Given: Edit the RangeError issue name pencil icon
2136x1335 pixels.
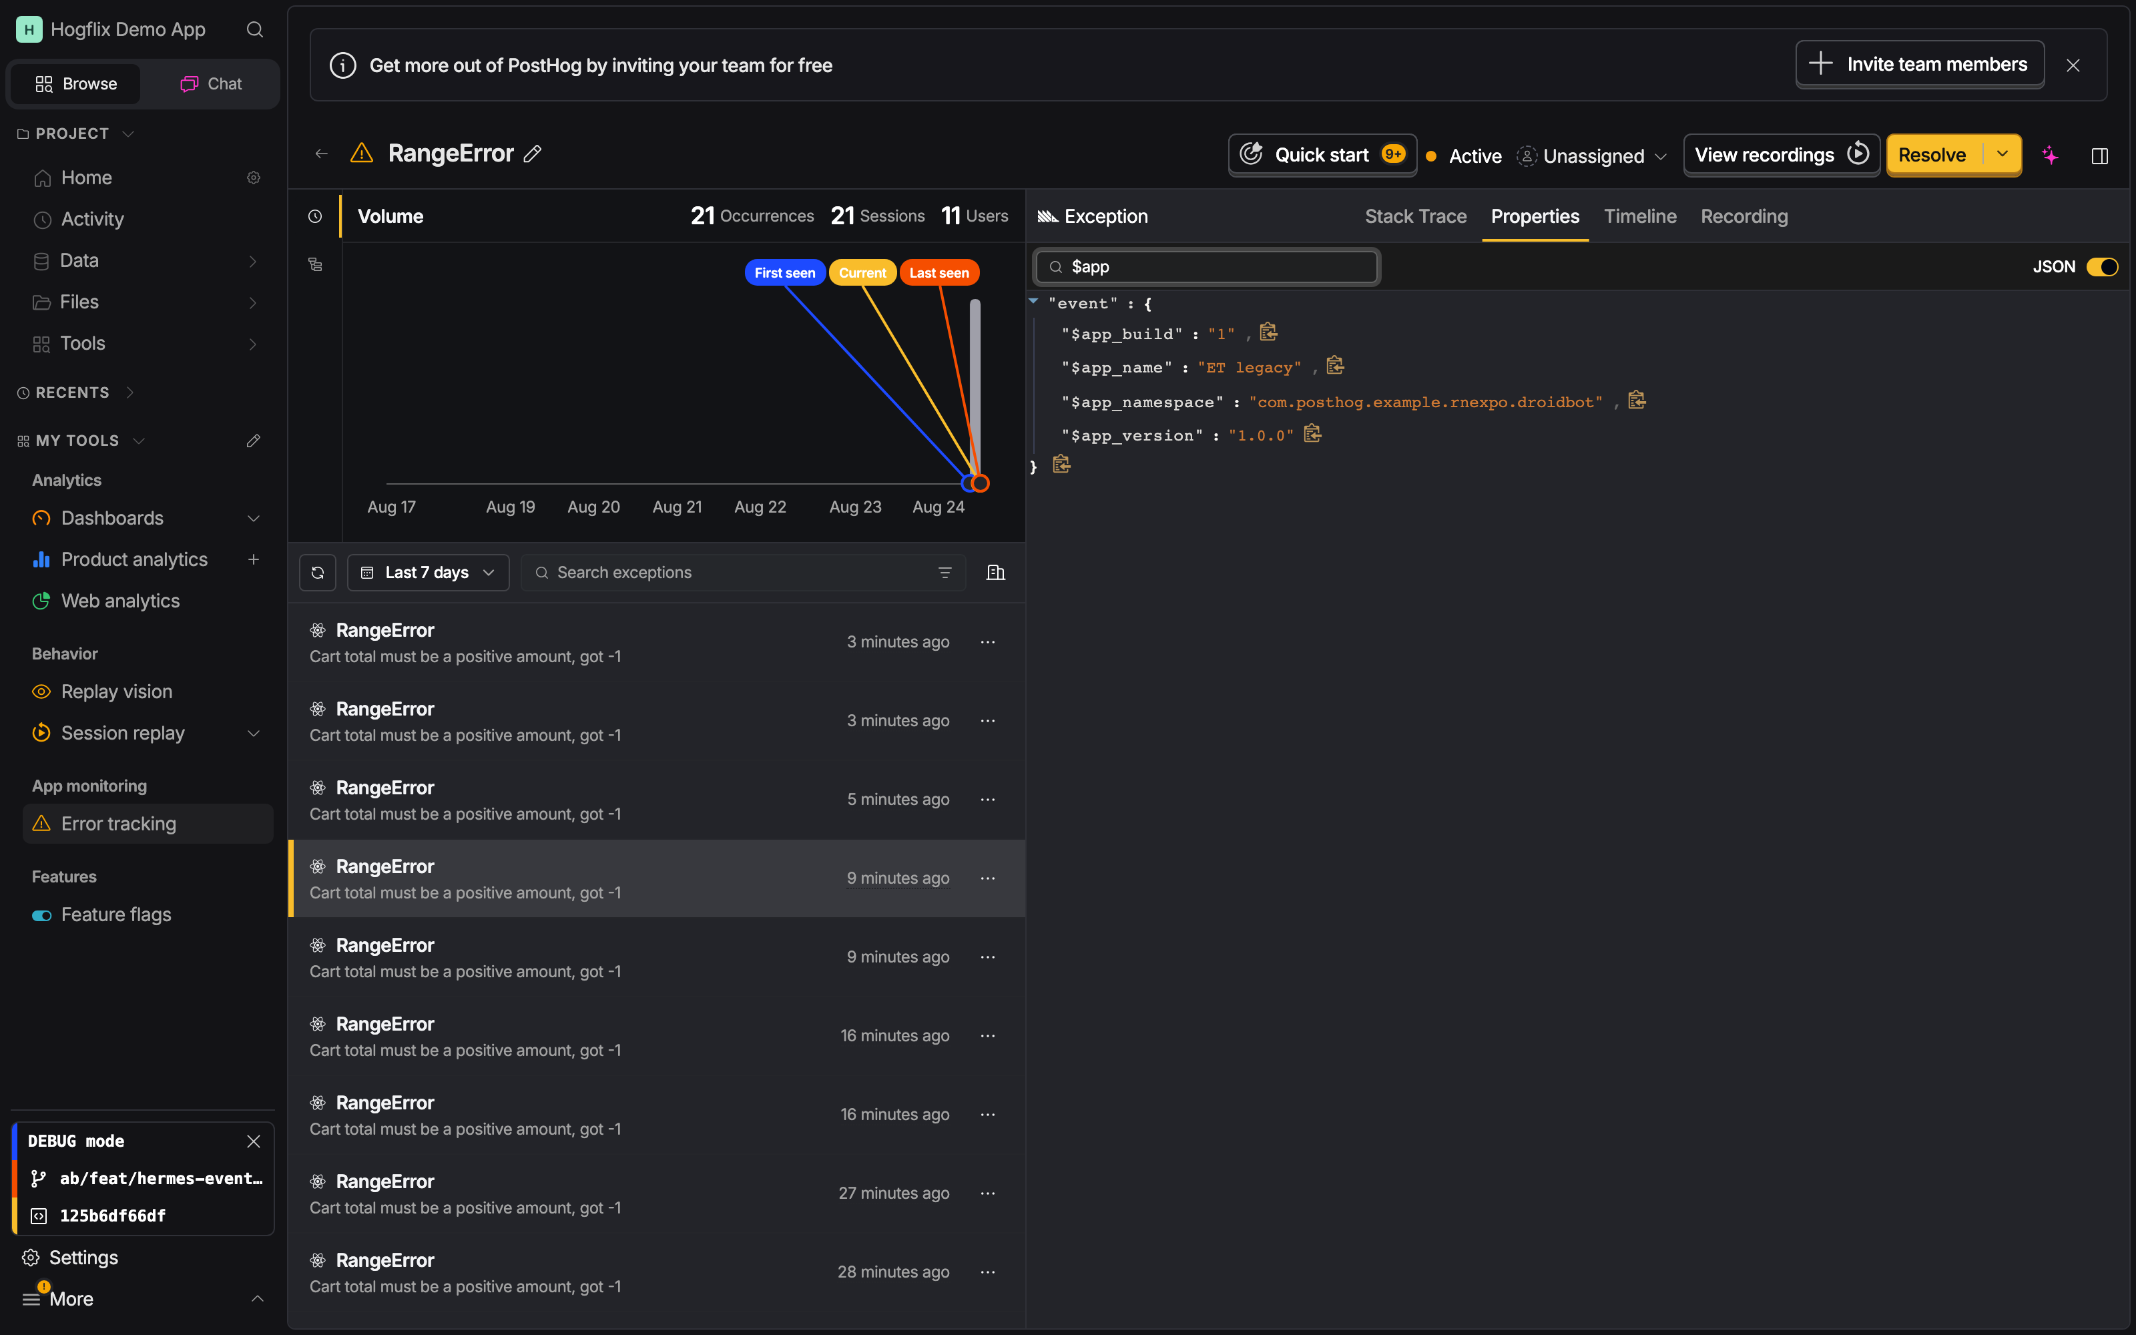Looking at the screenshot, I should pos(532,154).
